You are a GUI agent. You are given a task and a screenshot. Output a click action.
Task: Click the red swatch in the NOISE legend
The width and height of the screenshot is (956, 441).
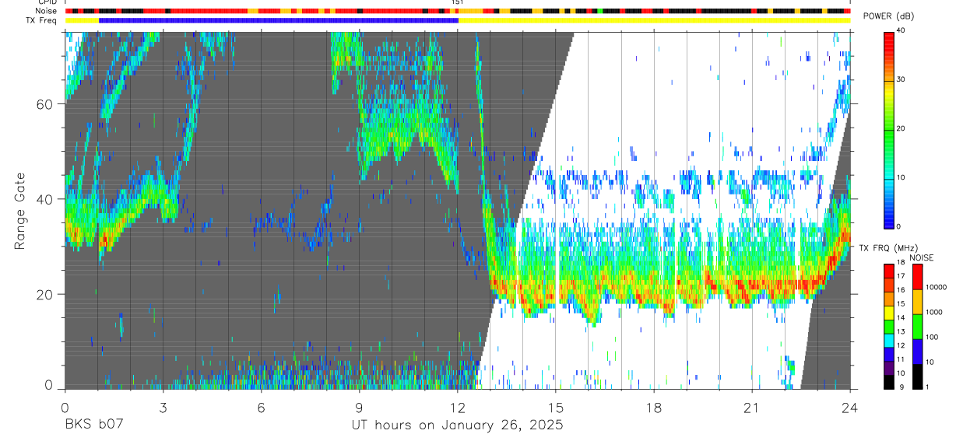point(918,277)
